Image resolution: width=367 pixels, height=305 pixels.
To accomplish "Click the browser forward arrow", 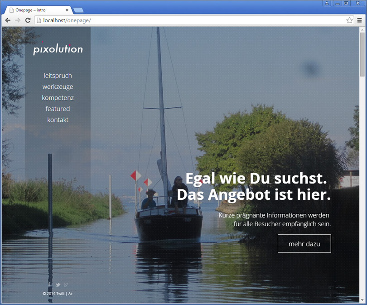I will click(18, 20).
